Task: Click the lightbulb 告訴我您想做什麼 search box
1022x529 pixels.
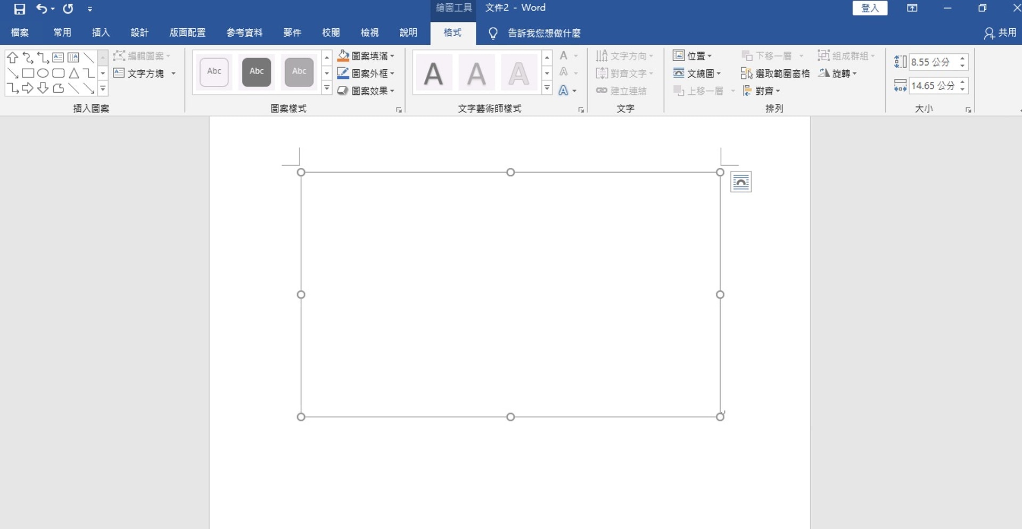Action: pyautogui.click(x=543, y=33)
